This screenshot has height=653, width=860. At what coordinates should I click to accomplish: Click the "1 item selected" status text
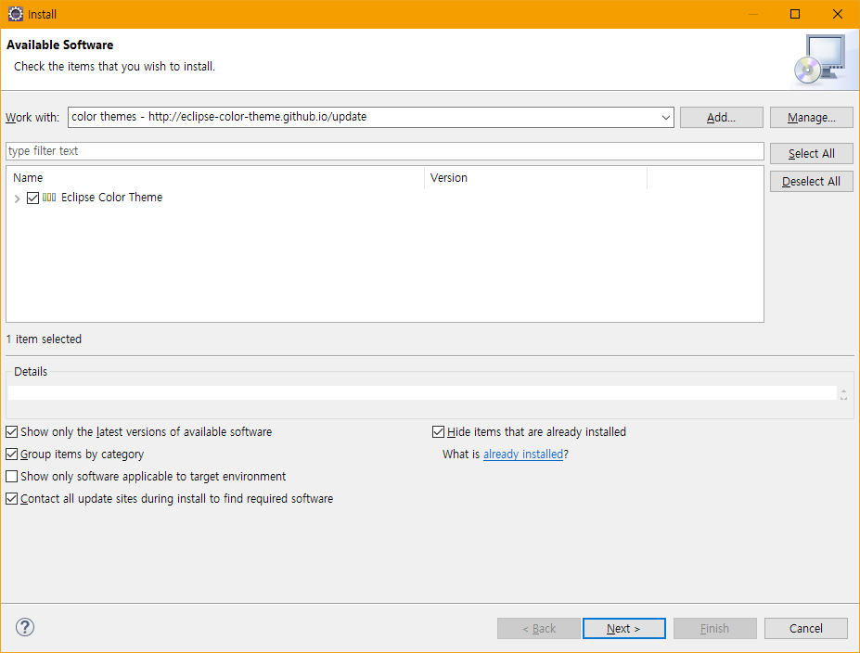[x=44, y=339]
